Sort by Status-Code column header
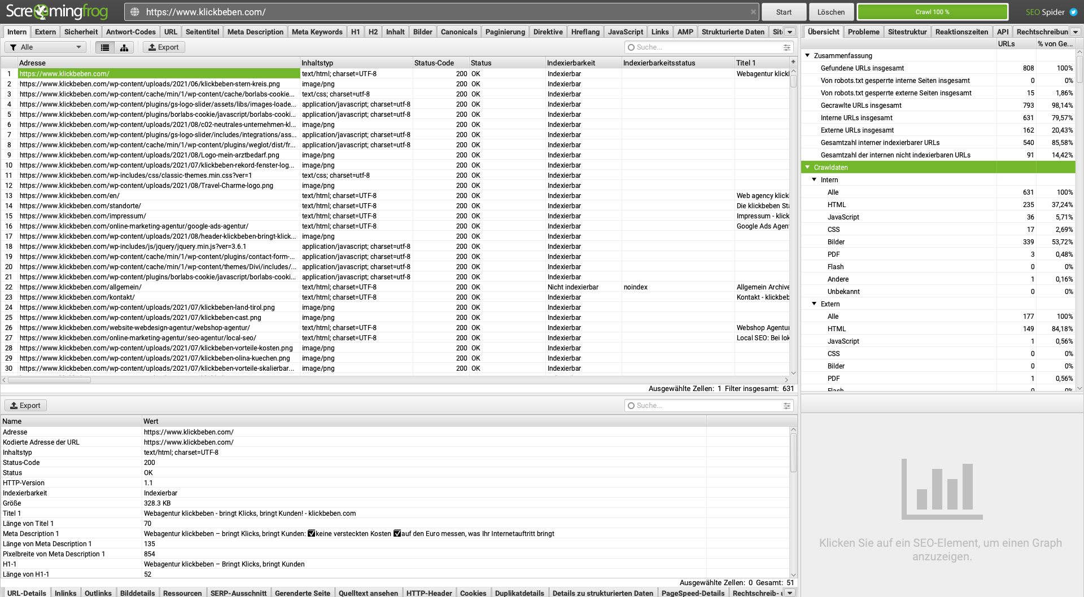This screenshot has height=597, width=1084. 441,63
